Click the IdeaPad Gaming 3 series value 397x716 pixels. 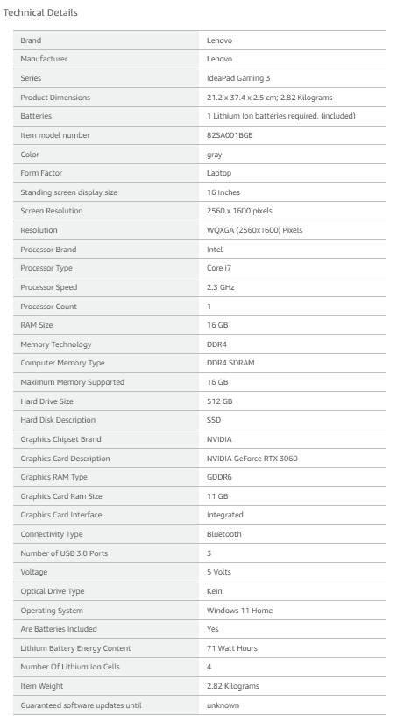tap(238, 78)
